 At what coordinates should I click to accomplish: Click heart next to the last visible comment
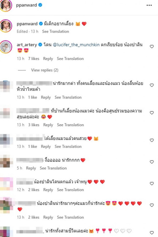click(152, 233)
